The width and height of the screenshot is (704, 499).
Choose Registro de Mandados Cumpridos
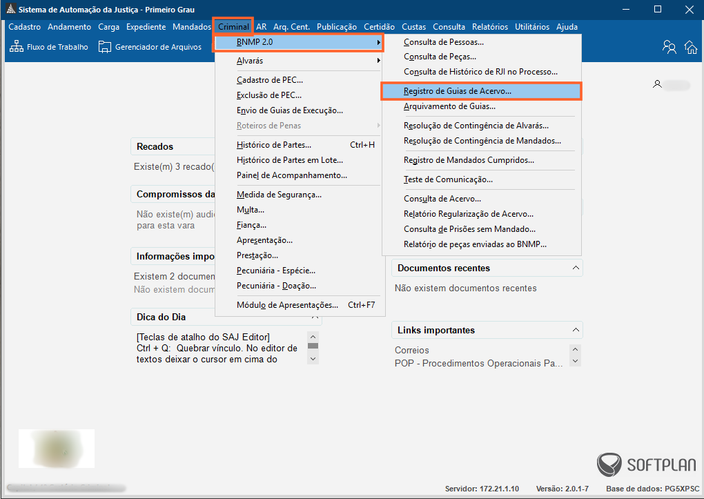click(x=481, y=160)
